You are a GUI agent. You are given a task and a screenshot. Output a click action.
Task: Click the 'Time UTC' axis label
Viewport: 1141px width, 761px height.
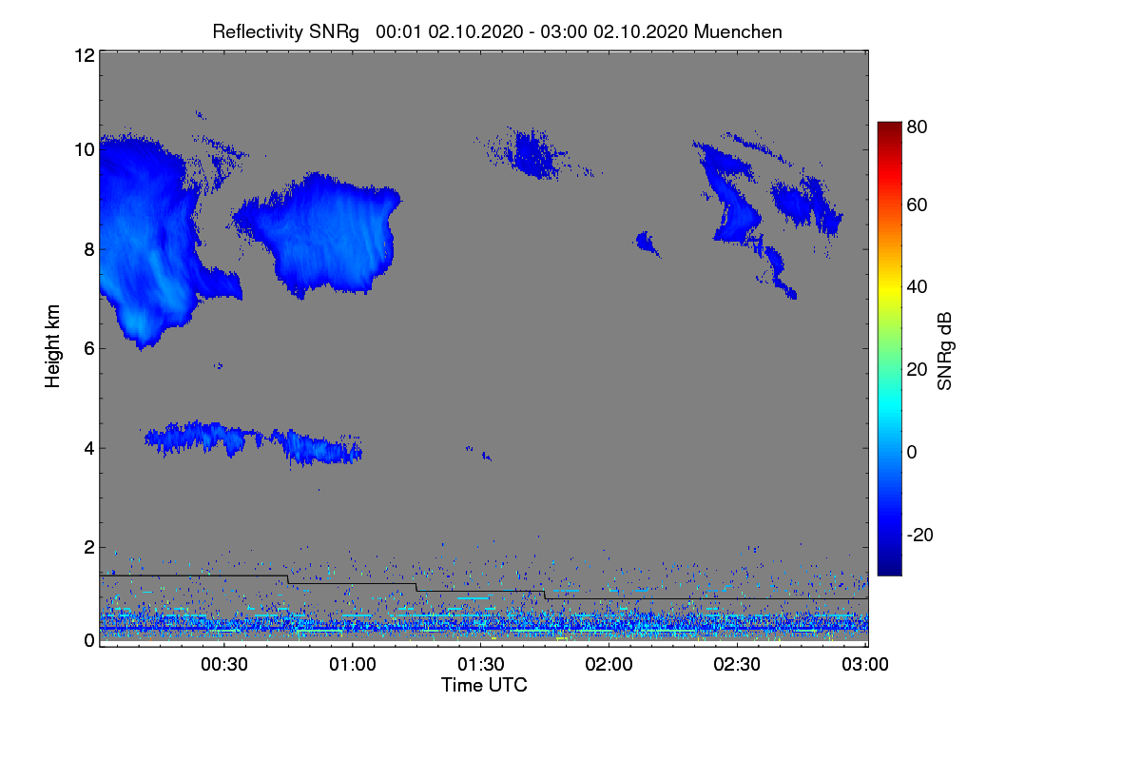pos(484,684)
